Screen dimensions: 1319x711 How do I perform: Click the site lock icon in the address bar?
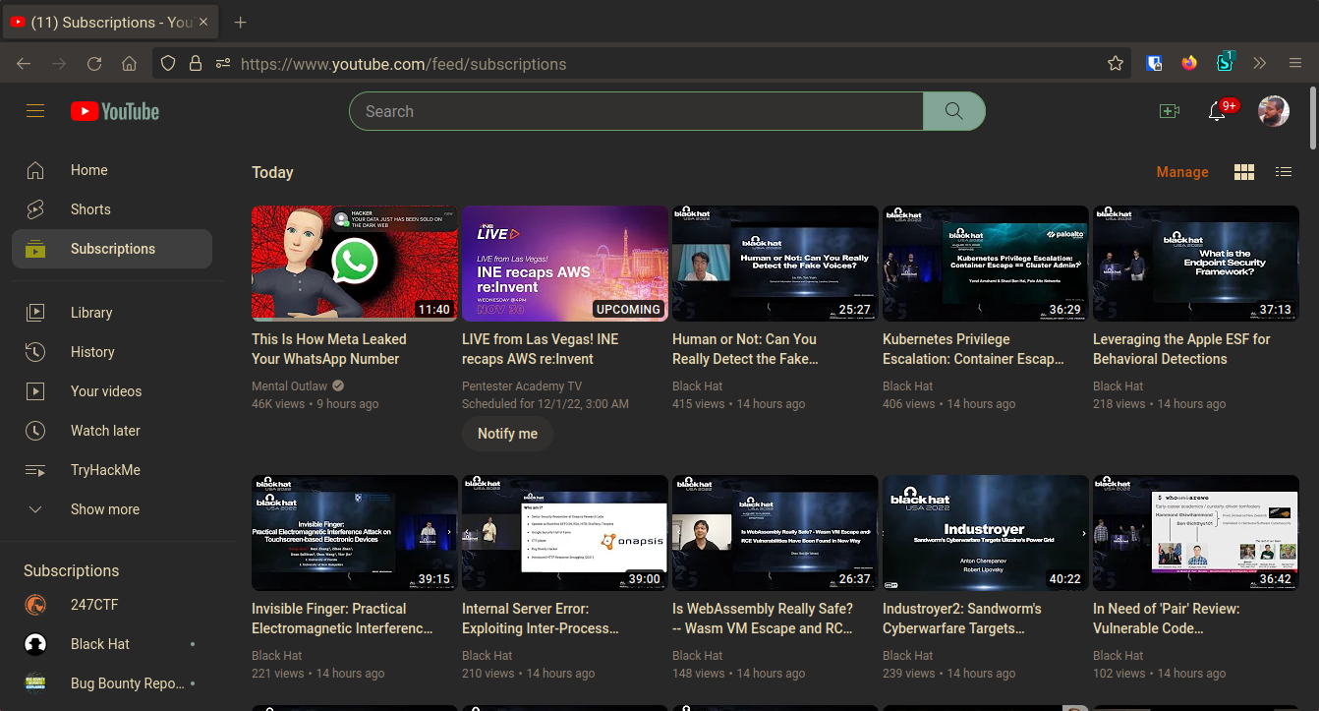coord(196,64)
